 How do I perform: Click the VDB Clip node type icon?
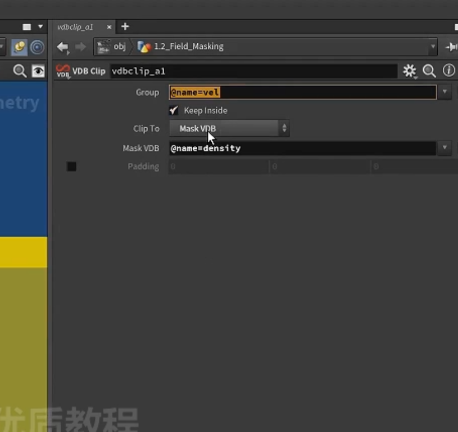pyautogui.click(x=63, y=71)
